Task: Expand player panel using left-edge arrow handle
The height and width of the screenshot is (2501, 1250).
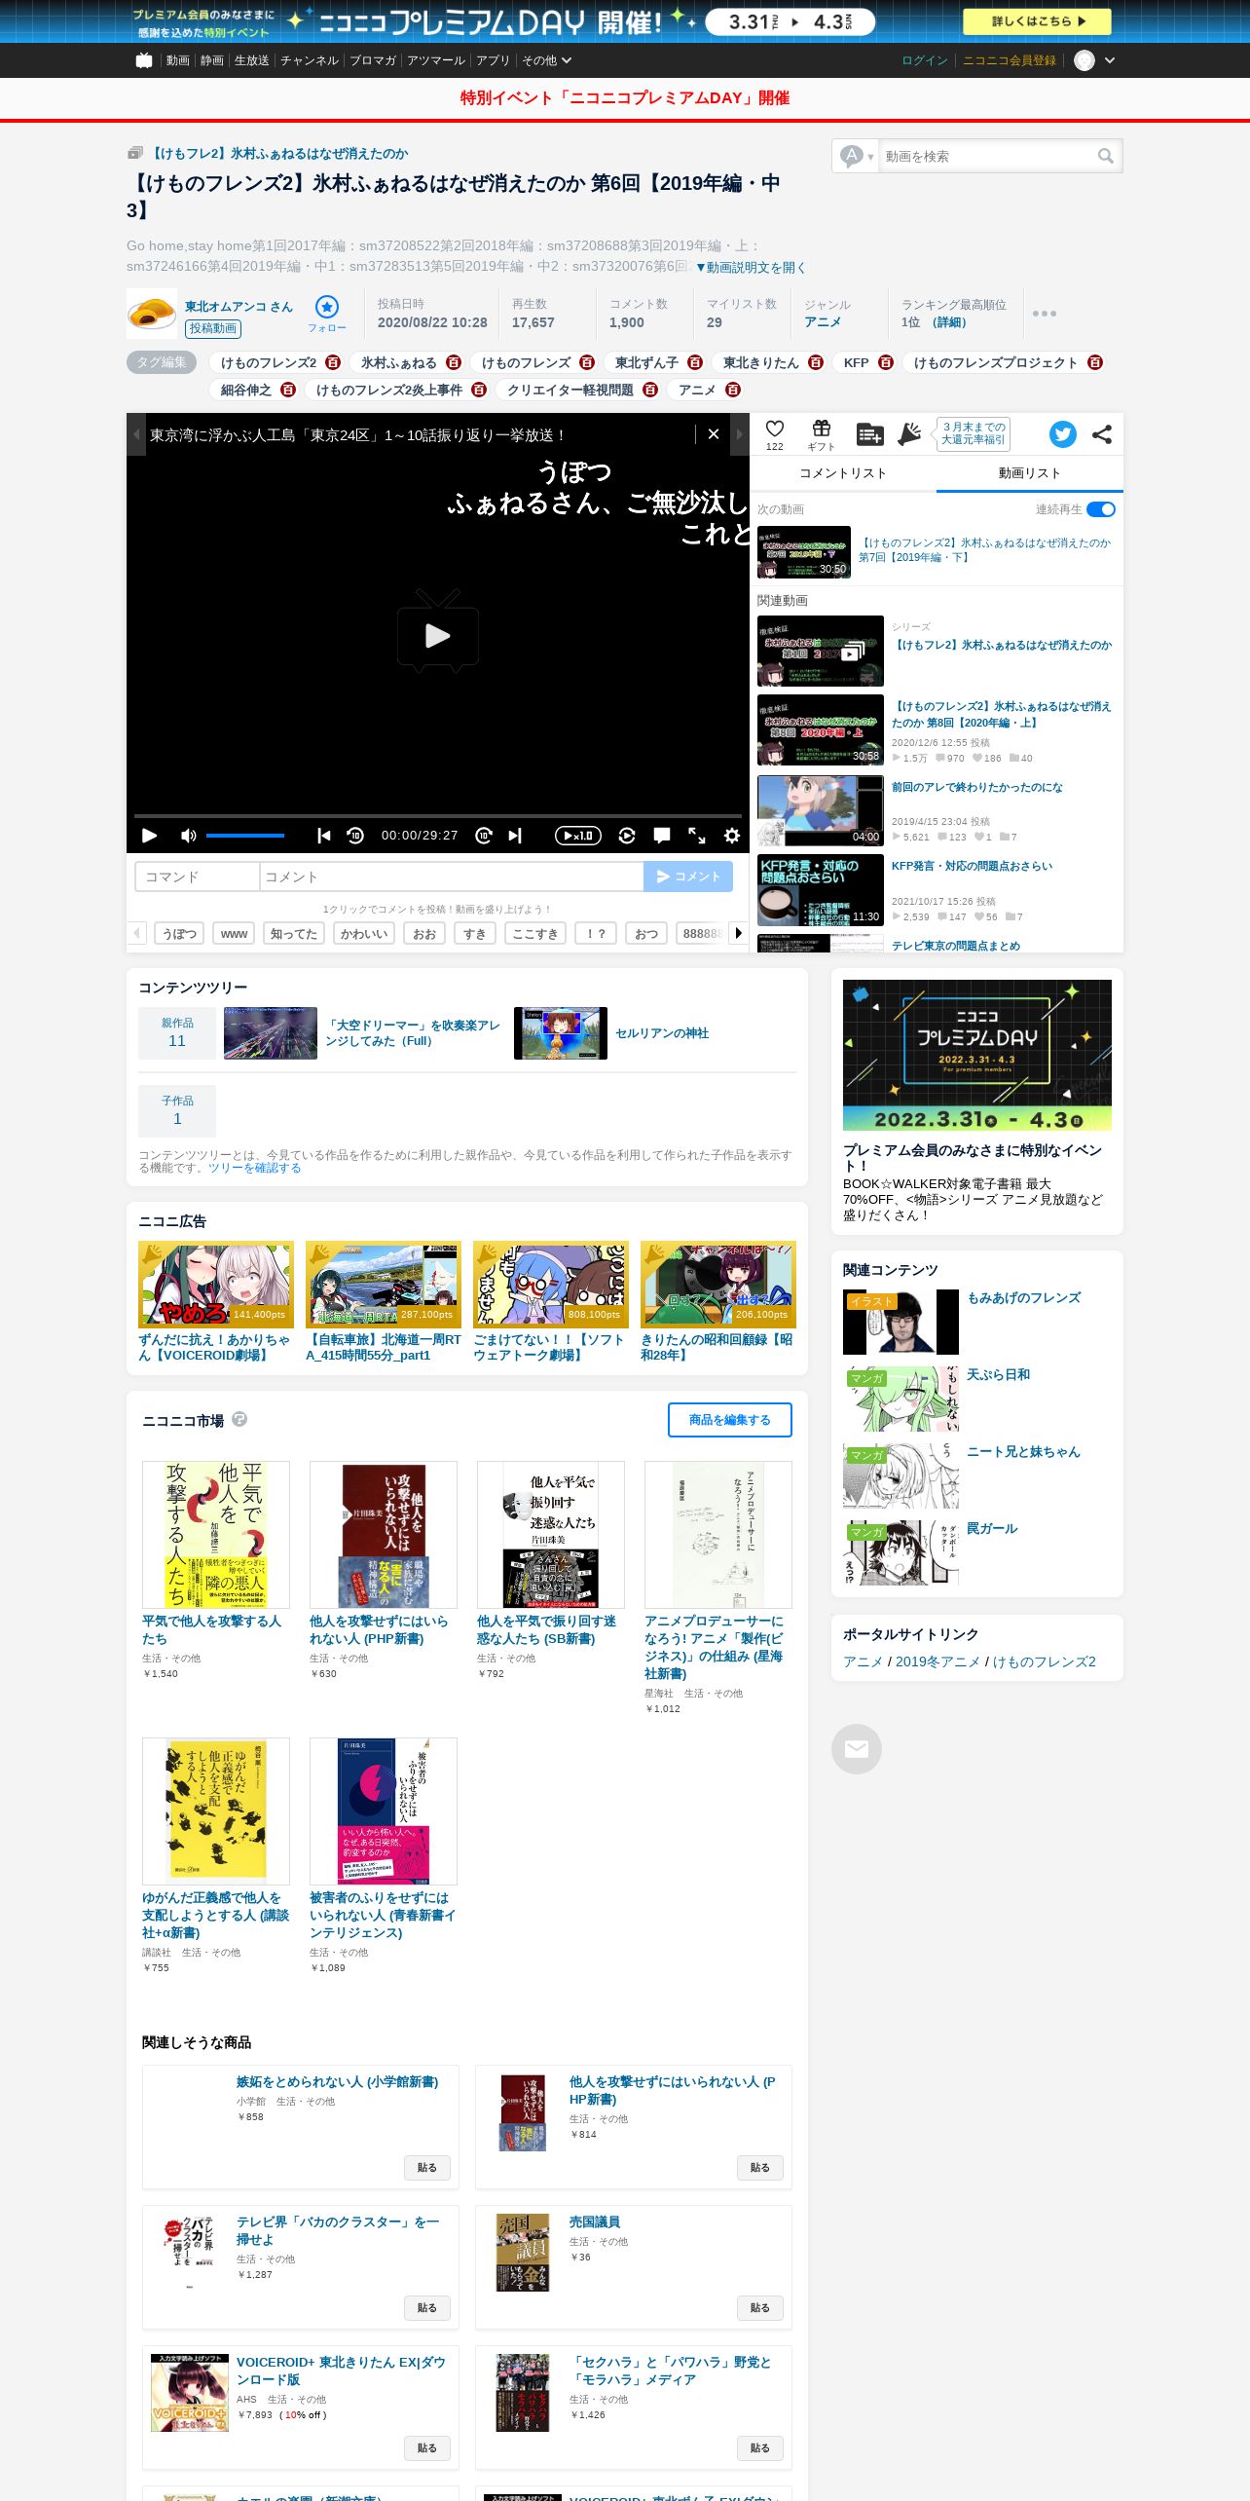Action: [x=136, y=434]
